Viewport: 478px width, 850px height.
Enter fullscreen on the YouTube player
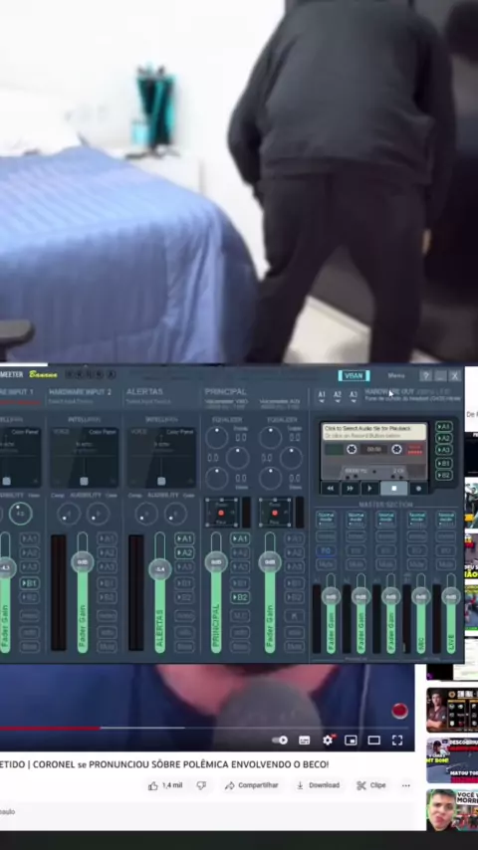[x=397, y=740]
